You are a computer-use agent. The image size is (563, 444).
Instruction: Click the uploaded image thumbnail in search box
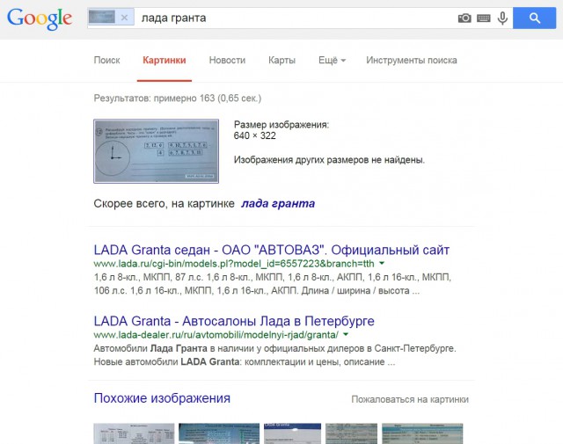[102, 17]
